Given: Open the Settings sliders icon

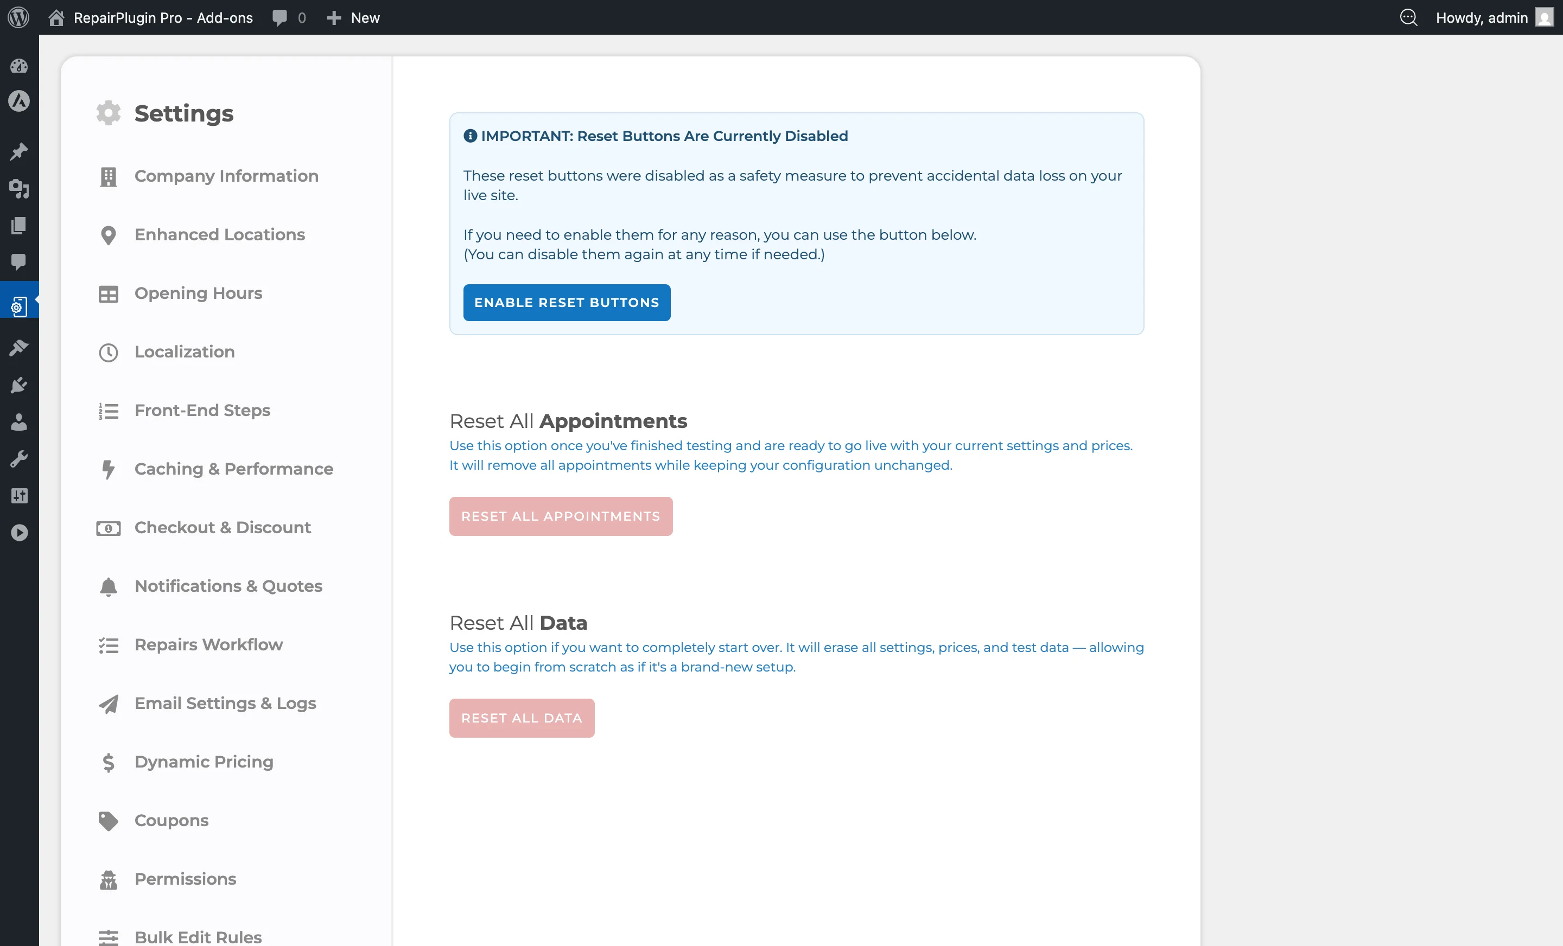Looking at the screenshot, I should (19, 496).
